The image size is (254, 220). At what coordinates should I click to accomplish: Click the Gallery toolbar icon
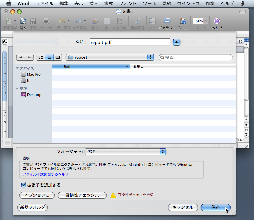point(167,21)
